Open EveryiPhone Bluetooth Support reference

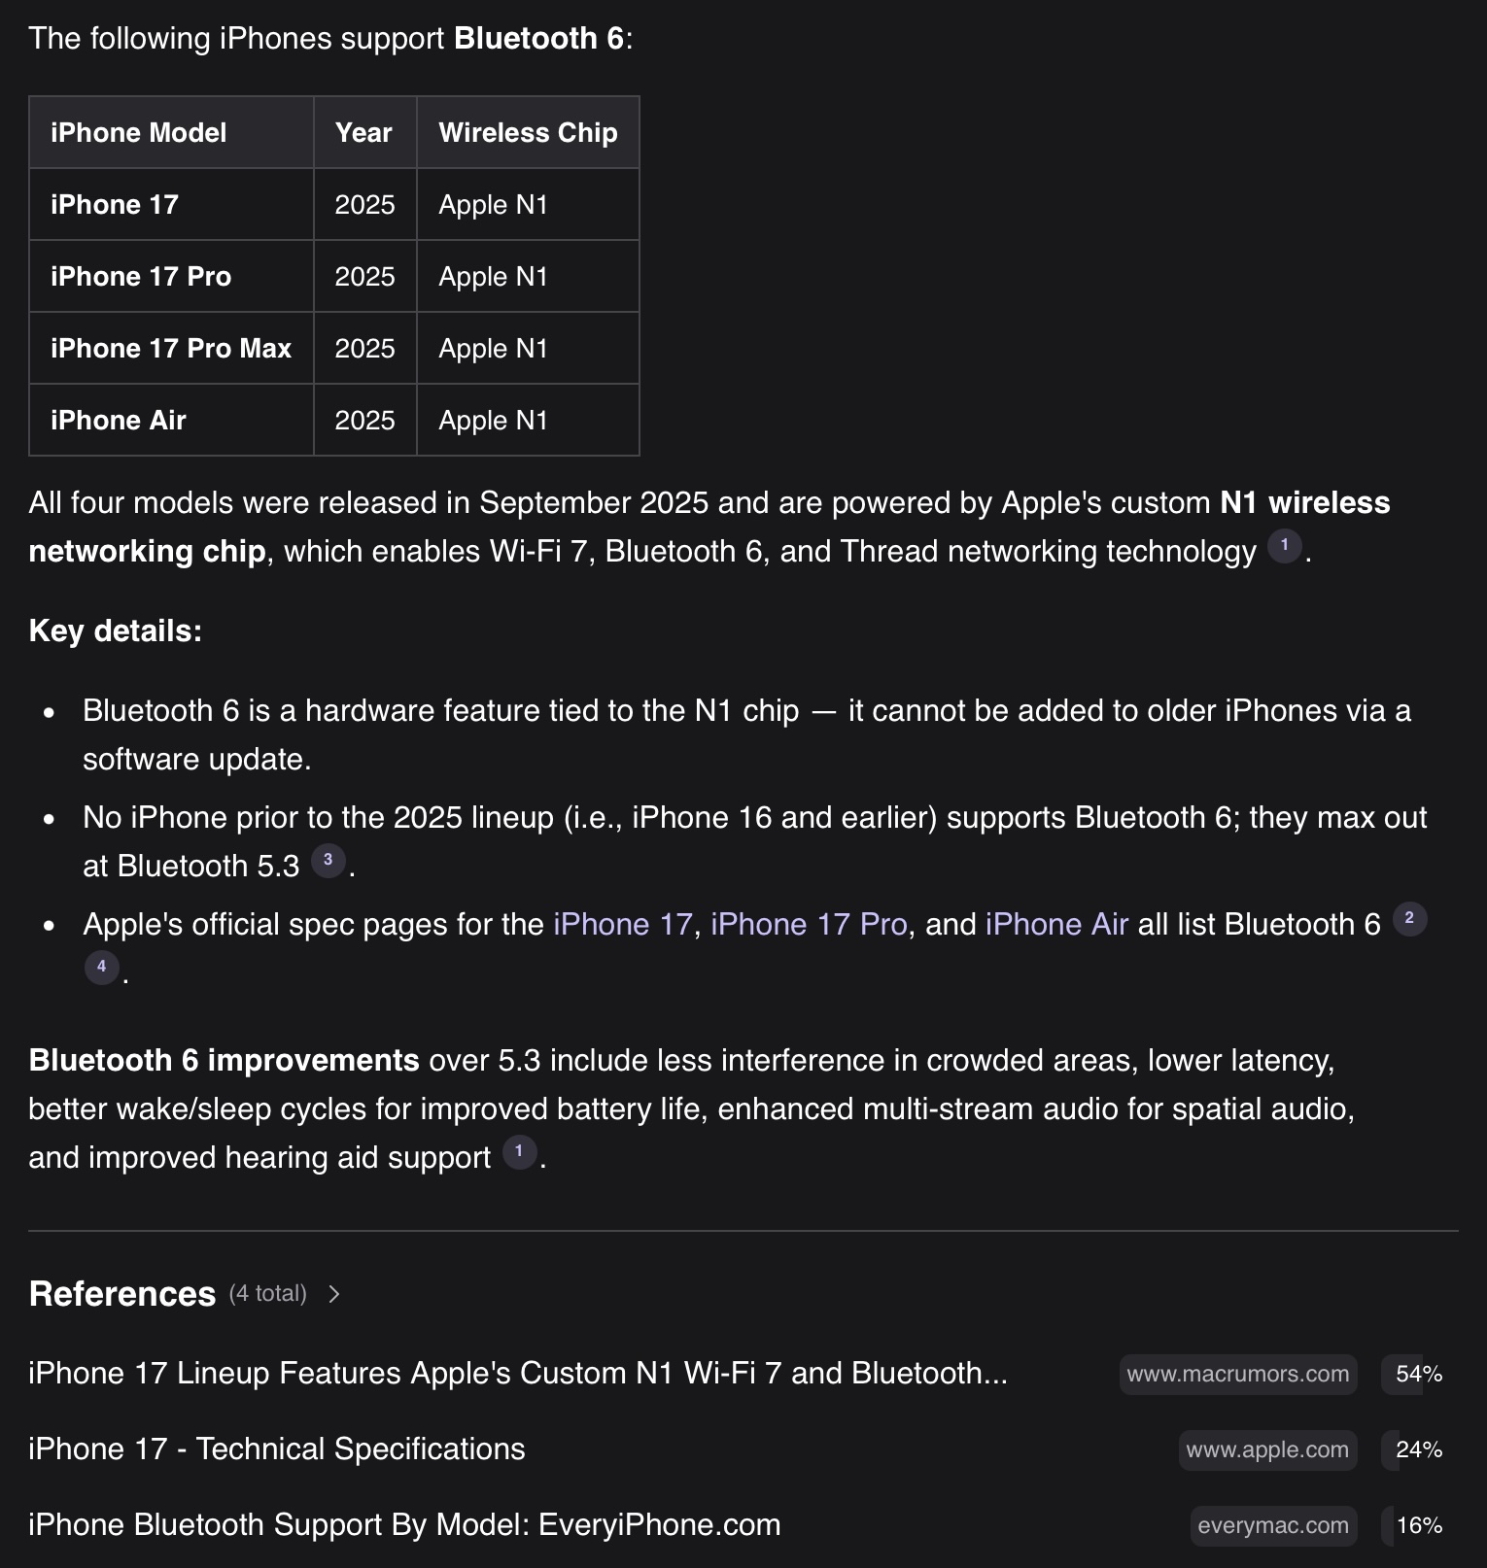coord(404,1524)
